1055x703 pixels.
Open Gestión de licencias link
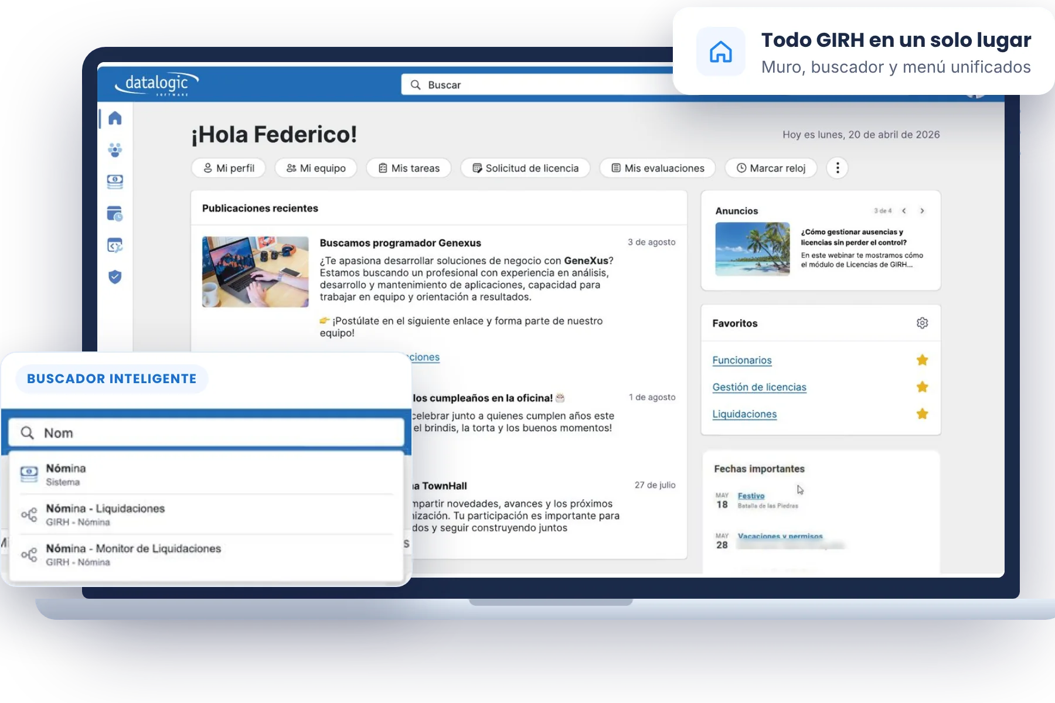(x=759, y=387)
